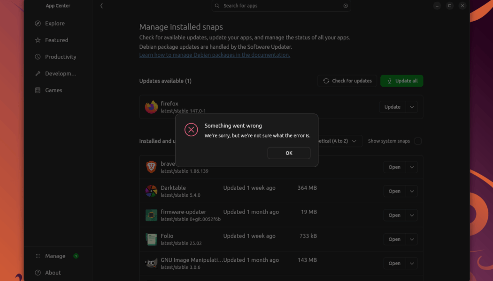Open the Explore section in sidebar
493x281 pixels.
[54, 23]
